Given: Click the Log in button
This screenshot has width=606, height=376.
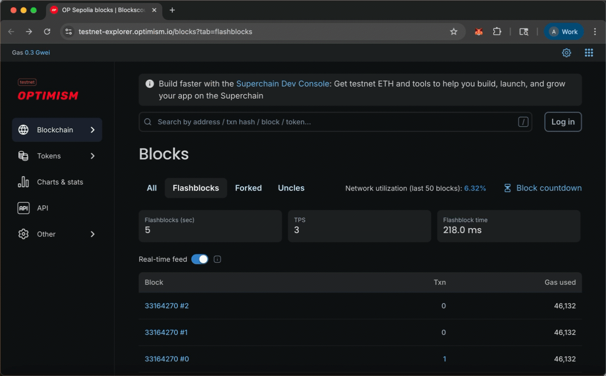Looking at the screenshot, I should (563, 122).
